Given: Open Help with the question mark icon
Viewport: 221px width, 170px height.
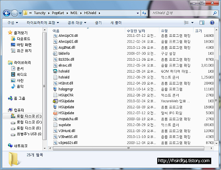Looking at the screenshot, I should (x=212, y=23).
